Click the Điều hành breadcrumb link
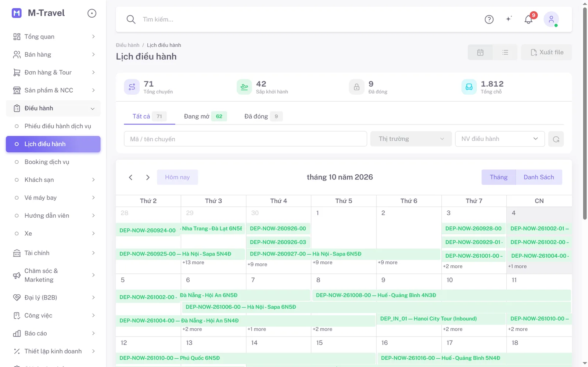 [x=128, y=45]
